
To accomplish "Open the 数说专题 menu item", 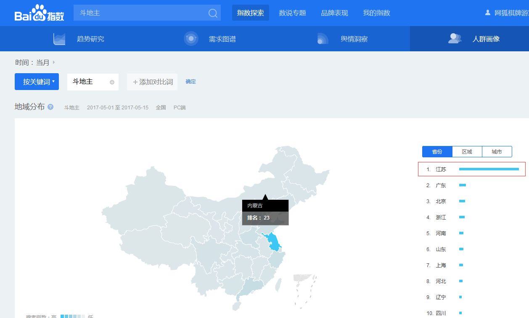I will (x=292, y=13).
